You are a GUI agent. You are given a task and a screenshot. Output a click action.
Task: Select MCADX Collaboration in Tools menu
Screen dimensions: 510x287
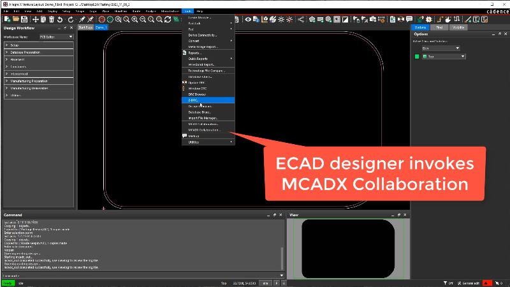pyautogui.click(x=204, y=129)
